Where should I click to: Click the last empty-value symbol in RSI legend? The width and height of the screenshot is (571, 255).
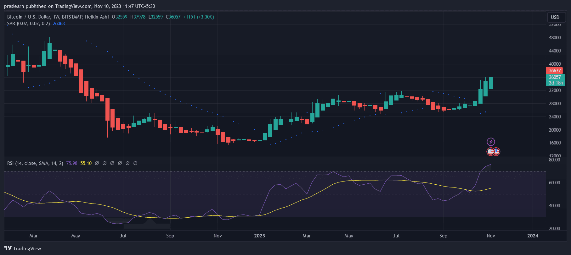point(135,163)
